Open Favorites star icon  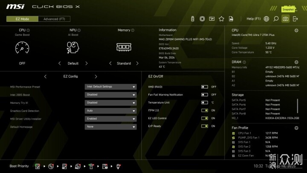pos(221,19)
